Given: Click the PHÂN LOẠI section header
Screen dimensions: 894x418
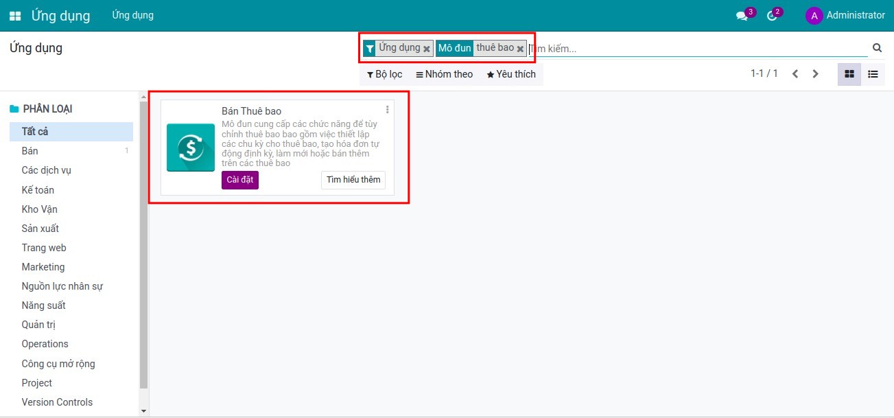Looking at the screenshot, I should [47, 109].
